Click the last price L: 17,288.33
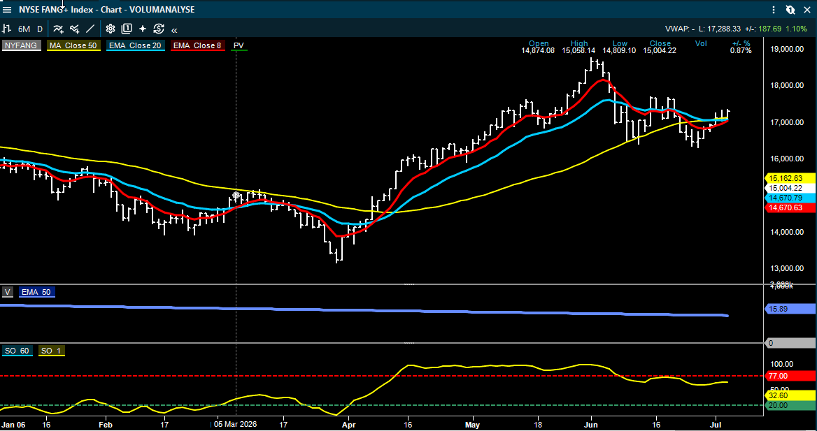817x431 pixels. coord(719,29)
